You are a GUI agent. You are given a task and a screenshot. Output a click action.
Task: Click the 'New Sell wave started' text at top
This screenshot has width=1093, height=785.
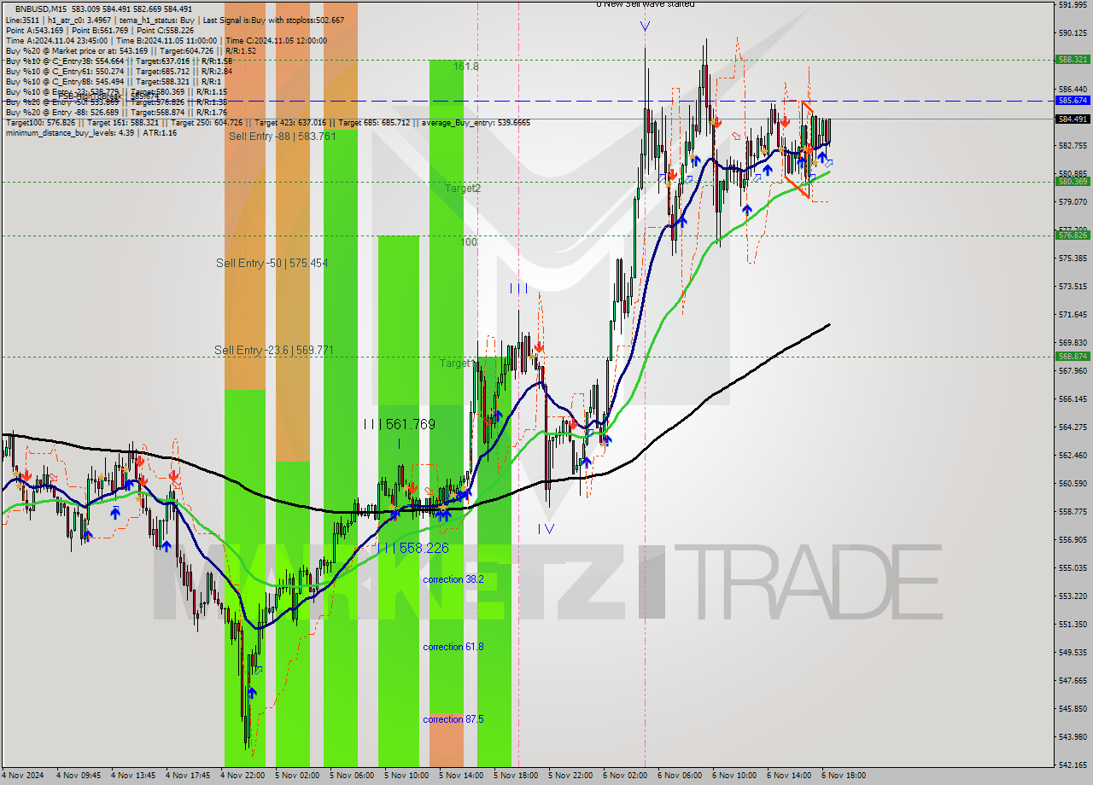pos(647,3)
